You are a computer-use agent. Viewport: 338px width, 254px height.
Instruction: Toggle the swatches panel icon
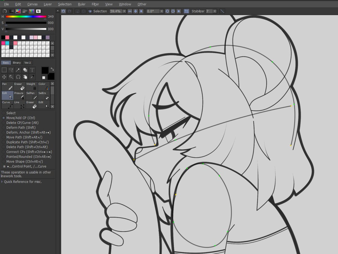click(x=32, y=11)
